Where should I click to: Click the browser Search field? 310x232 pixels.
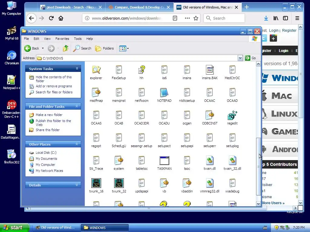coord(224,18)
